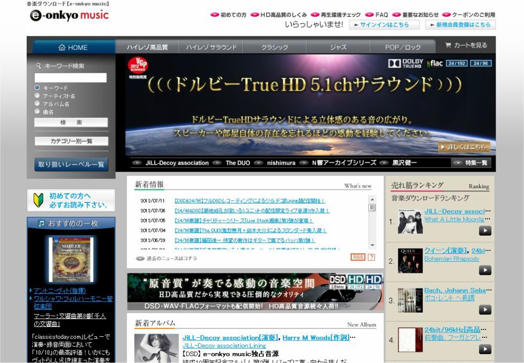
Task: Open the 2012/06/29 news link
Action: click(245, 241)
